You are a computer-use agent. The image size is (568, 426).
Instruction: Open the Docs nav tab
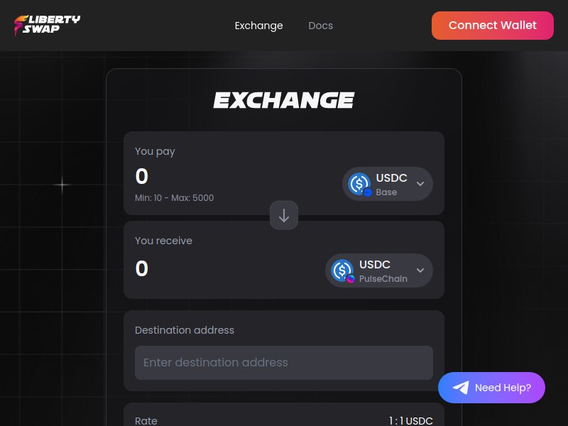[x=321, y=26]
